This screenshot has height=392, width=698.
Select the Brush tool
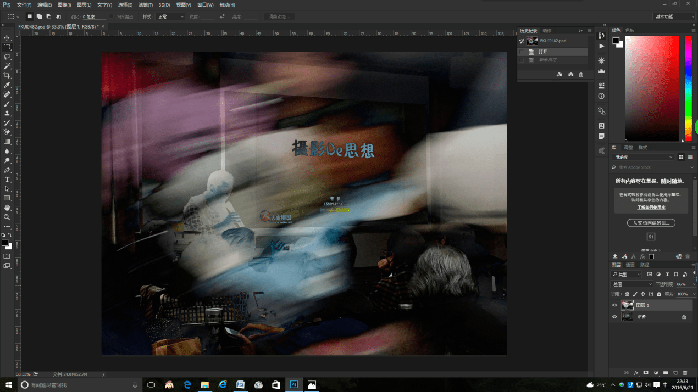click(x=7, y=104)
